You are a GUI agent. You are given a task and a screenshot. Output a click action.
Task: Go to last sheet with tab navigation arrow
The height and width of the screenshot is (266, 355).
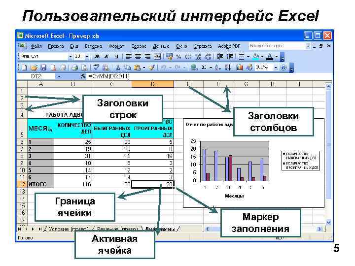click(x=40, y=229)
